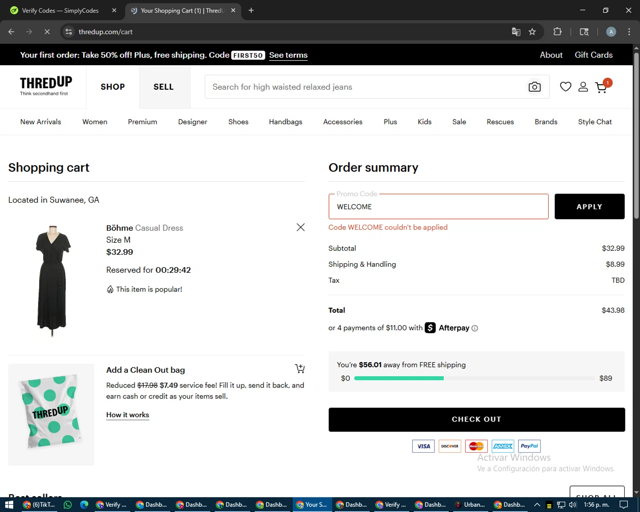The width and height of the screenshot is (640, 512).
Task: Focus the search for items field
Action: coord(367,87)
